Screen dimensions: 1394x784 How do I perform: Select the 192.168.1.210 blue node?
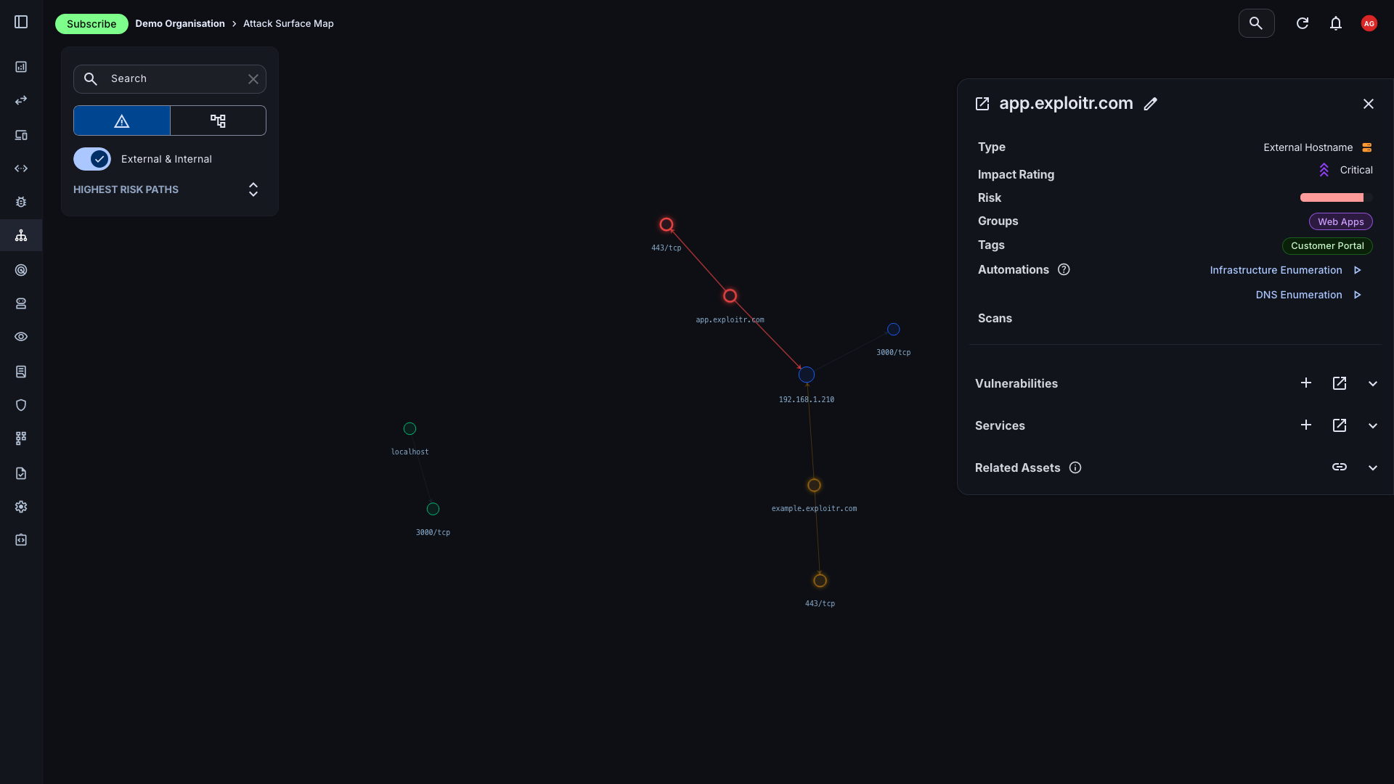[x=807, y=375]
